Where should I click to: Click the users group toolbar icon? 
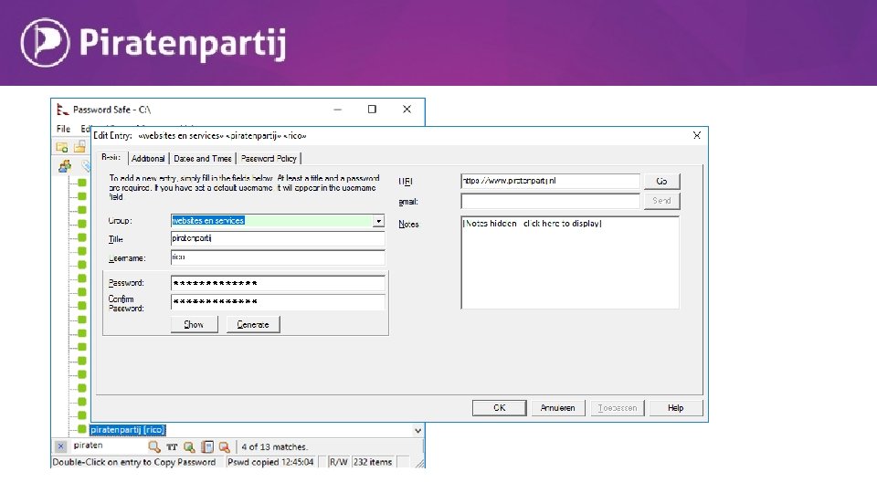coord(64,166)
